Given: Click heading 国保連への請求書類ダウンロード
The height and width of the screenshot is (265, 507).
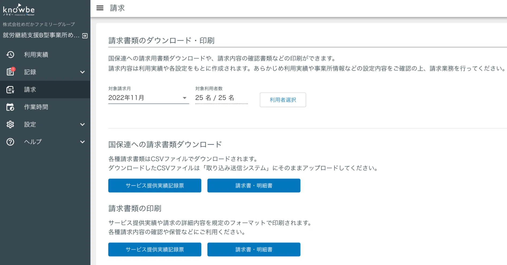Looking at the screenshot, I should coord(165,145).
